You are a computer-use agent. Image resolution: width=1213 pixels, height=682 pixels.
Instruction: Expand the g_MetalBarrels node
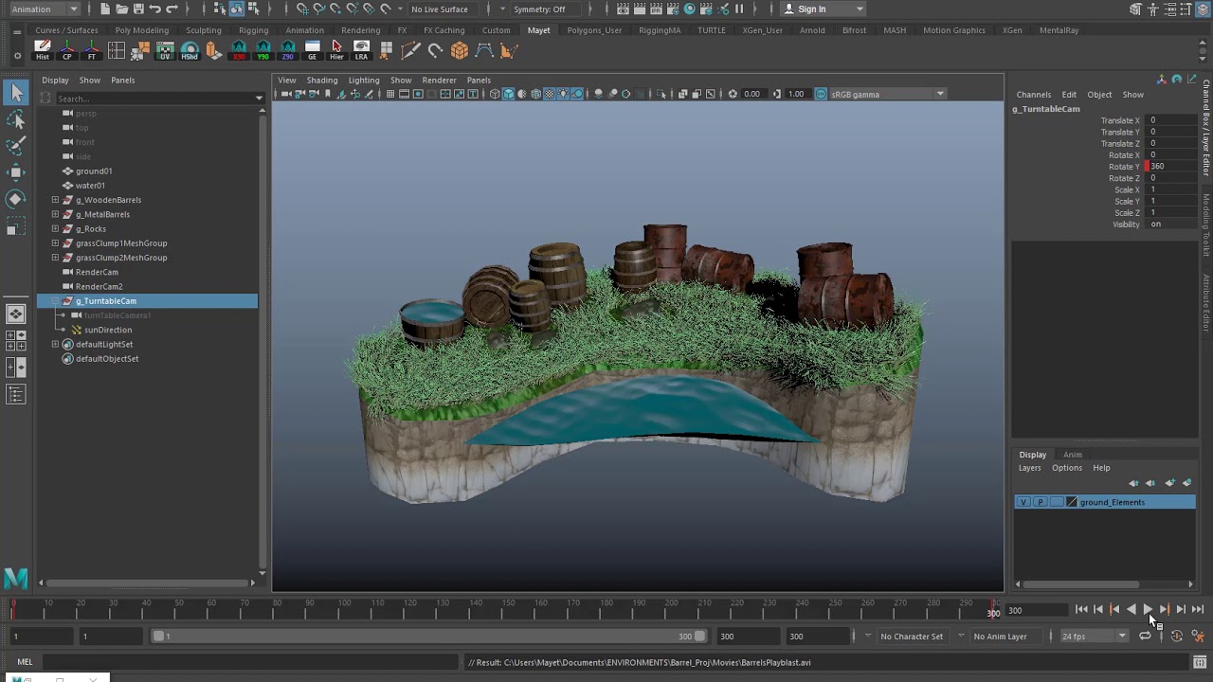click(x=55, y=214)
